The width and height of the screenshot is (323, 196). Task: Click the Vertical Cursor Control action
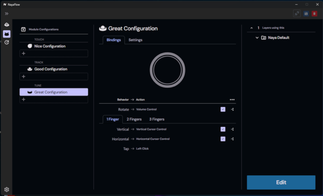point(151,129)
